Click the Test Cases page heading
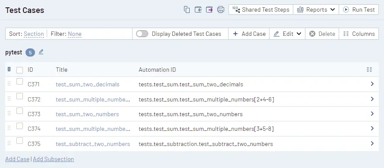Screen dimensions: 384x168 [x=25, y=10]
